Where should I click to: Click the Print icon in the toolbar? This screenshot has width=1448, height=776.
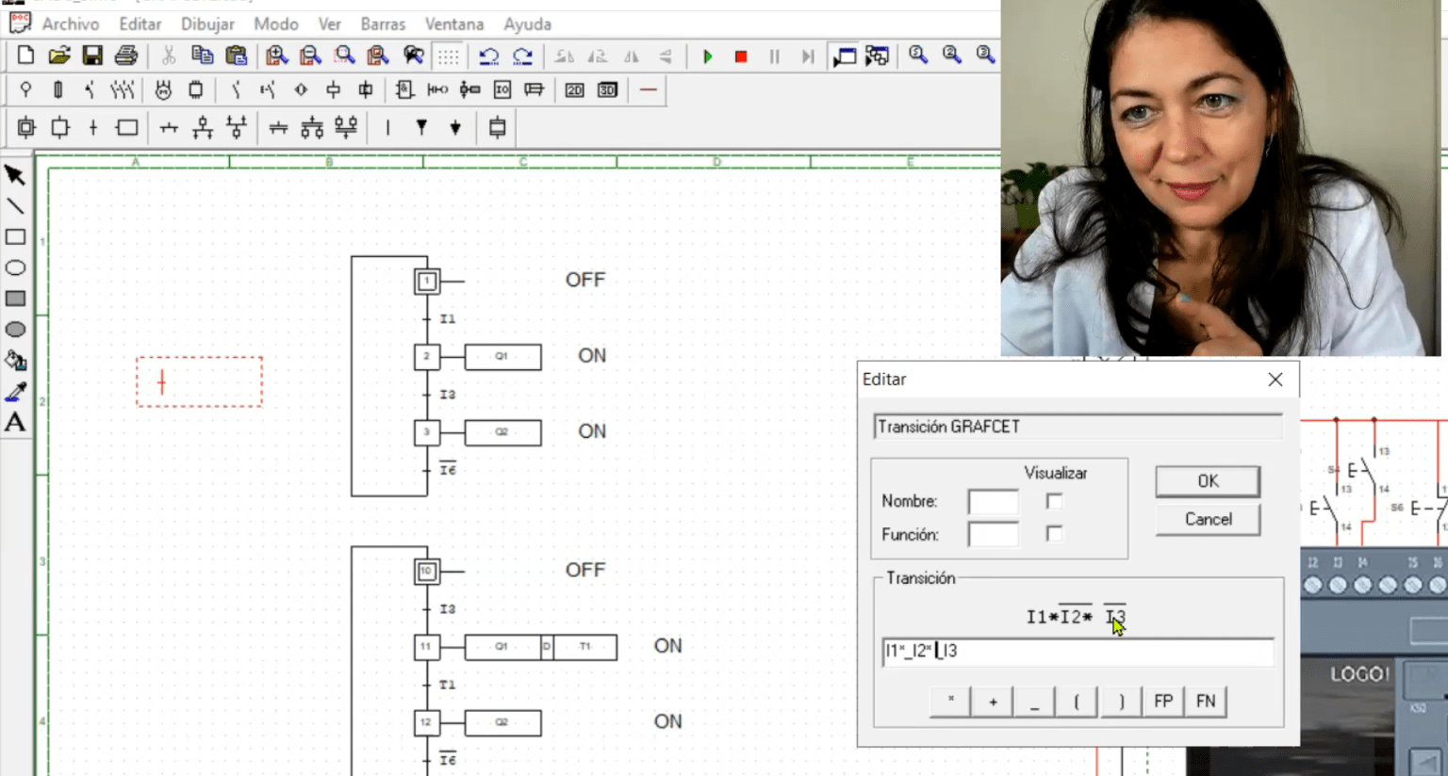126,56
